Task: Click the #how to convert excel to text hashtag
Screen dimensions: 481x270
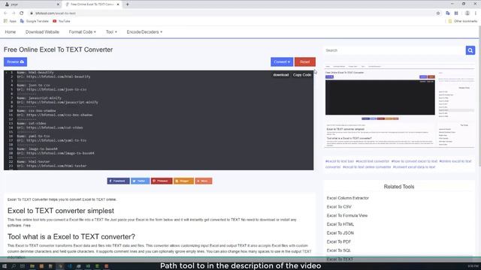Action: click(x=414, y=161)
